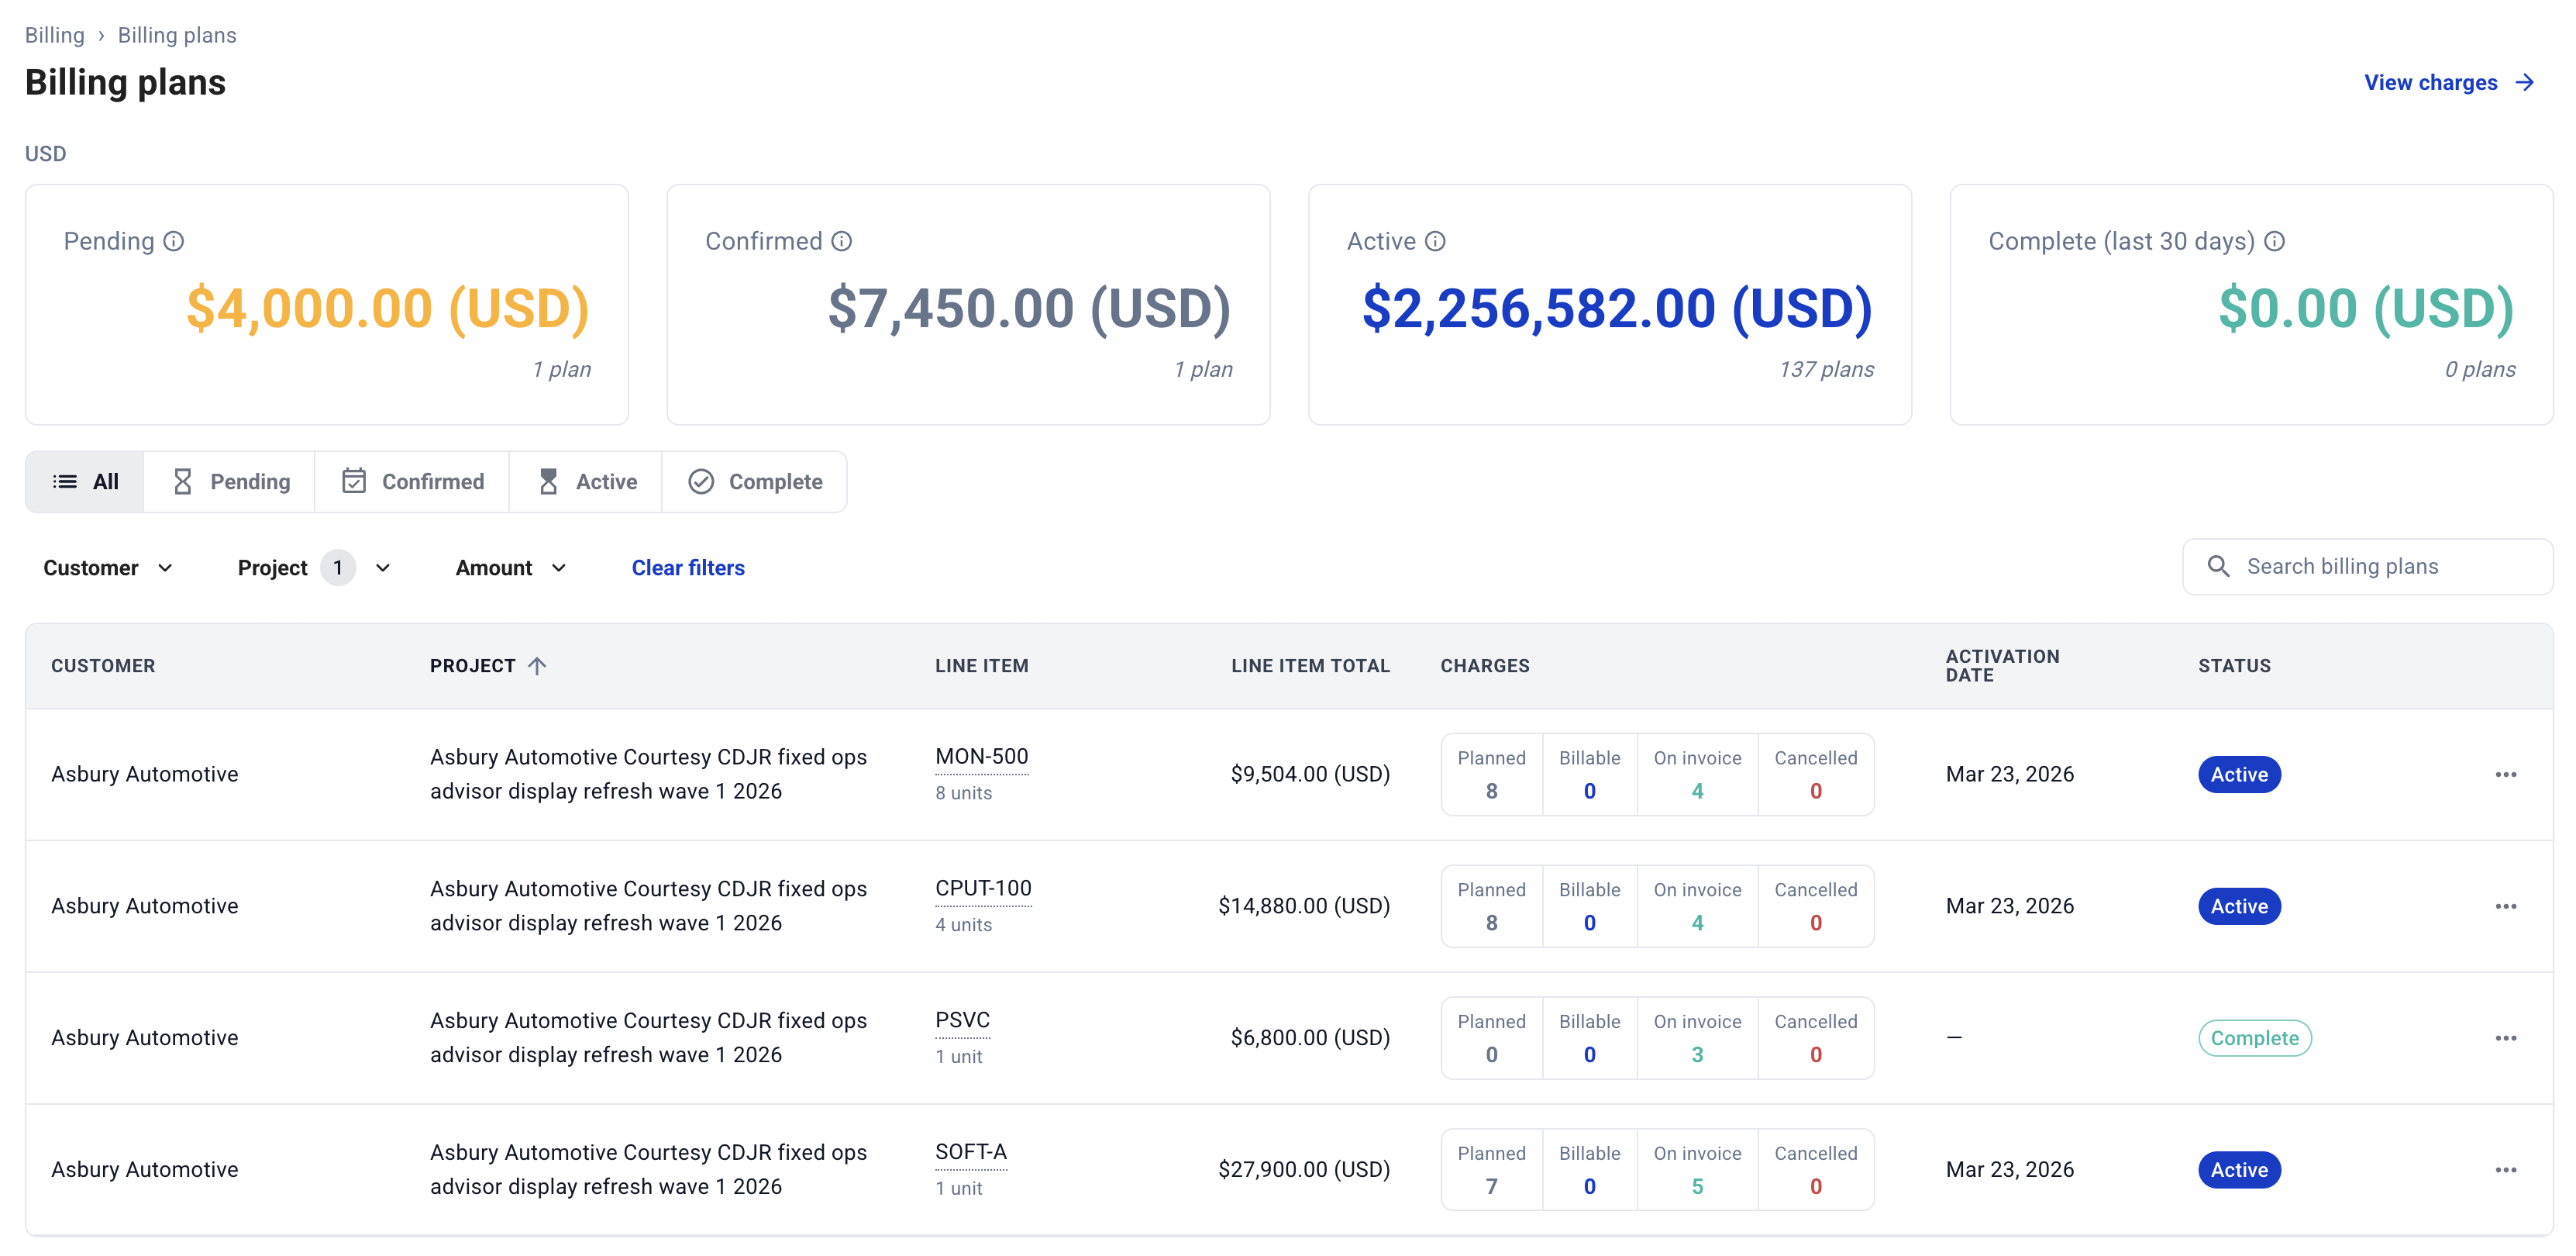Click the Active $2,256,582.00 summary card
2576x1256 pixels.
tap(1610, 305)
